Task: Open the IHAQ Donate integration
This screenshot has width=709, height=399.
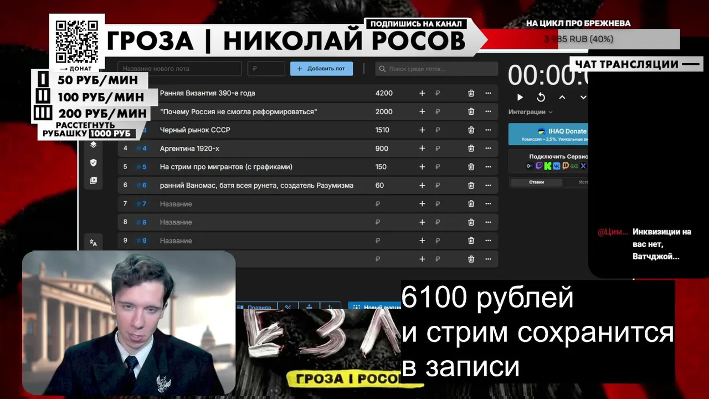Action: pos(548,134)
